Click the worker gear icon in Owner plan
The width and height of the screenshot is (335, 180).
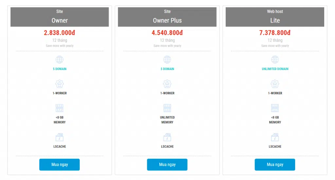60,84
